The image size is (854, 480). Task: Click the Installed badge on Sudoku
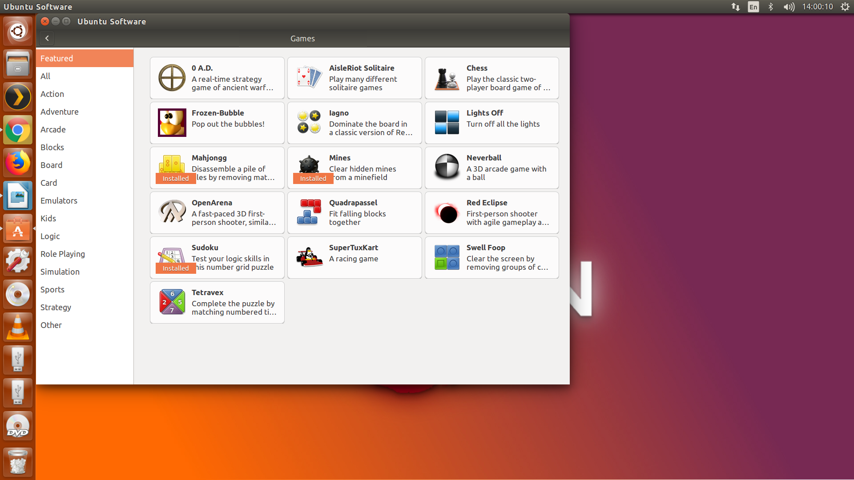(176, 268)
